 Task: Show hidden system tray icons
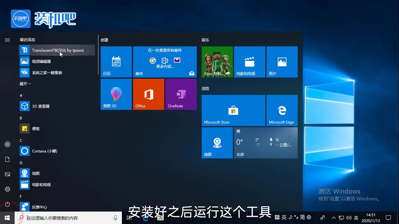334,218
